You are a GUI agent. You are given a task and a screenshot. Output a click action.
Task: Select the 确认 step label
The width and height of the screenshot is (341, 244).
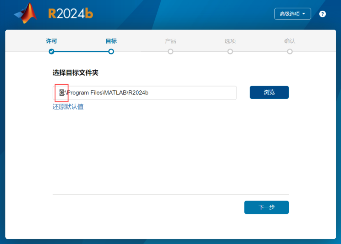289,41
